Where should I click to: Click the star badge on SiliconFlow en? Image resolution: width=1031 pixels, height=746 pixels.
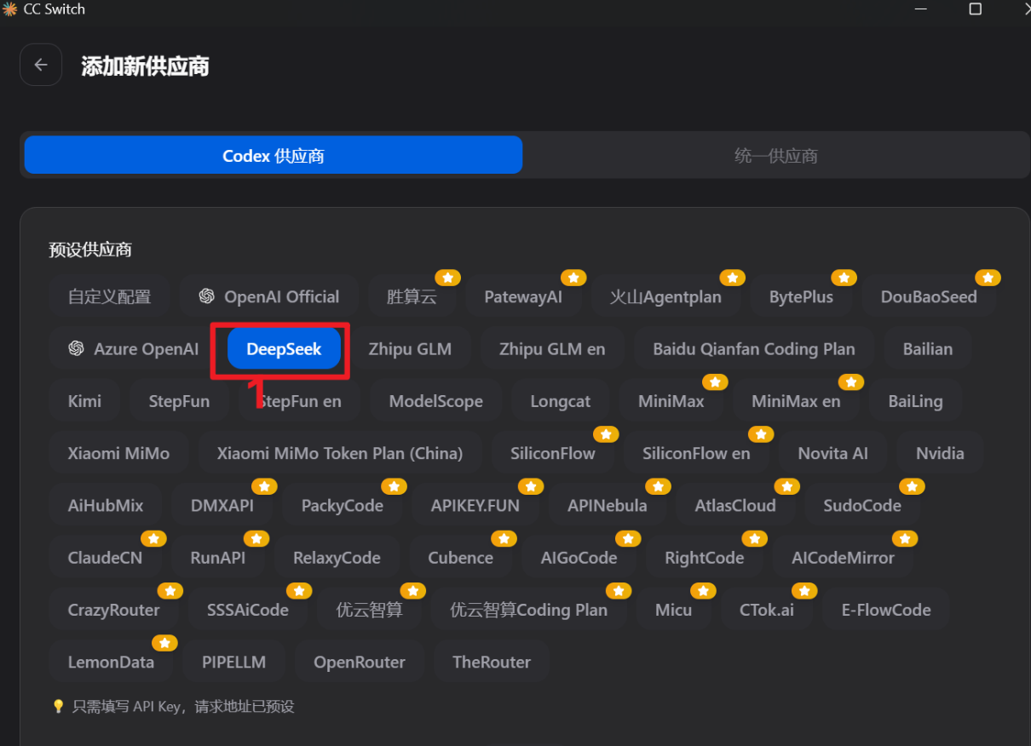click(x=761, y=434)
